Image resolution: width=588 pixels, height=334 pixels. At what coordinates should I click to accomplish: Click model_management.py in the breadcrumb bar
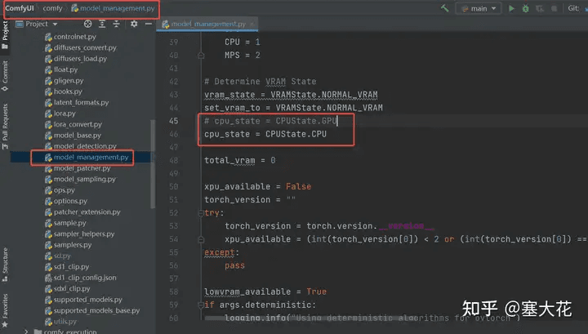point(113,8)
